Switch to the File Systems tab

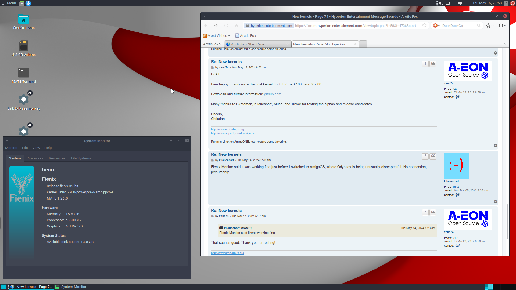coord(81,158)
